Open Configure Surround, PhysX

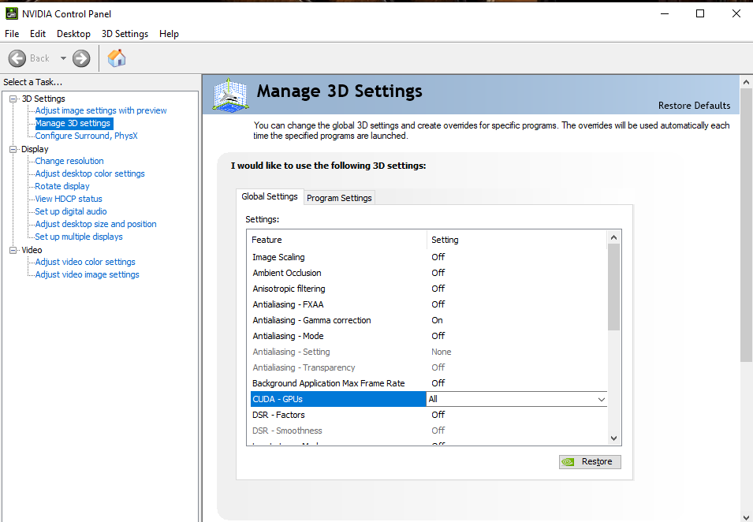pyautogui.click(x=87, y=136)
